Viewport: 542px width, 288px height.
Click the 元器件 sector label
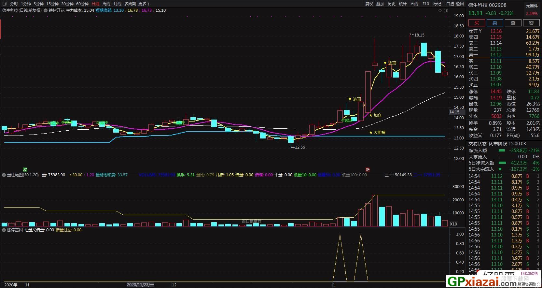(x=532, y=6)
